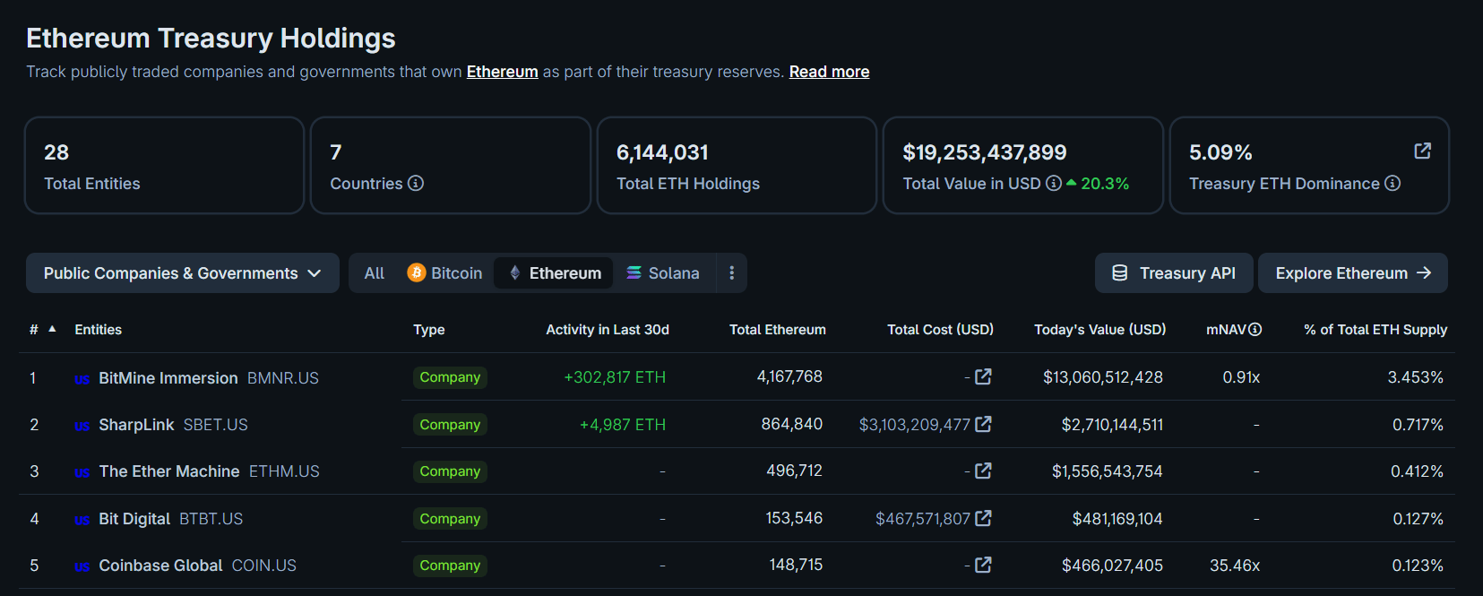The width and height of the screenshot is (1483, 596).
Task: Sort by Today's Value (USD) header
Action: pyautogui.click(x=1100, y=330)
